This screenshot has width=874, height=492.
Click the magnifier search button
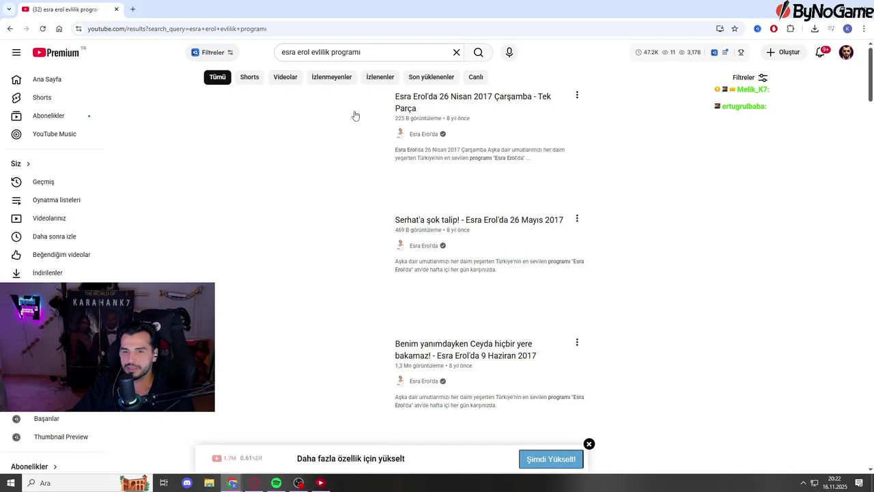pos(479,53)
